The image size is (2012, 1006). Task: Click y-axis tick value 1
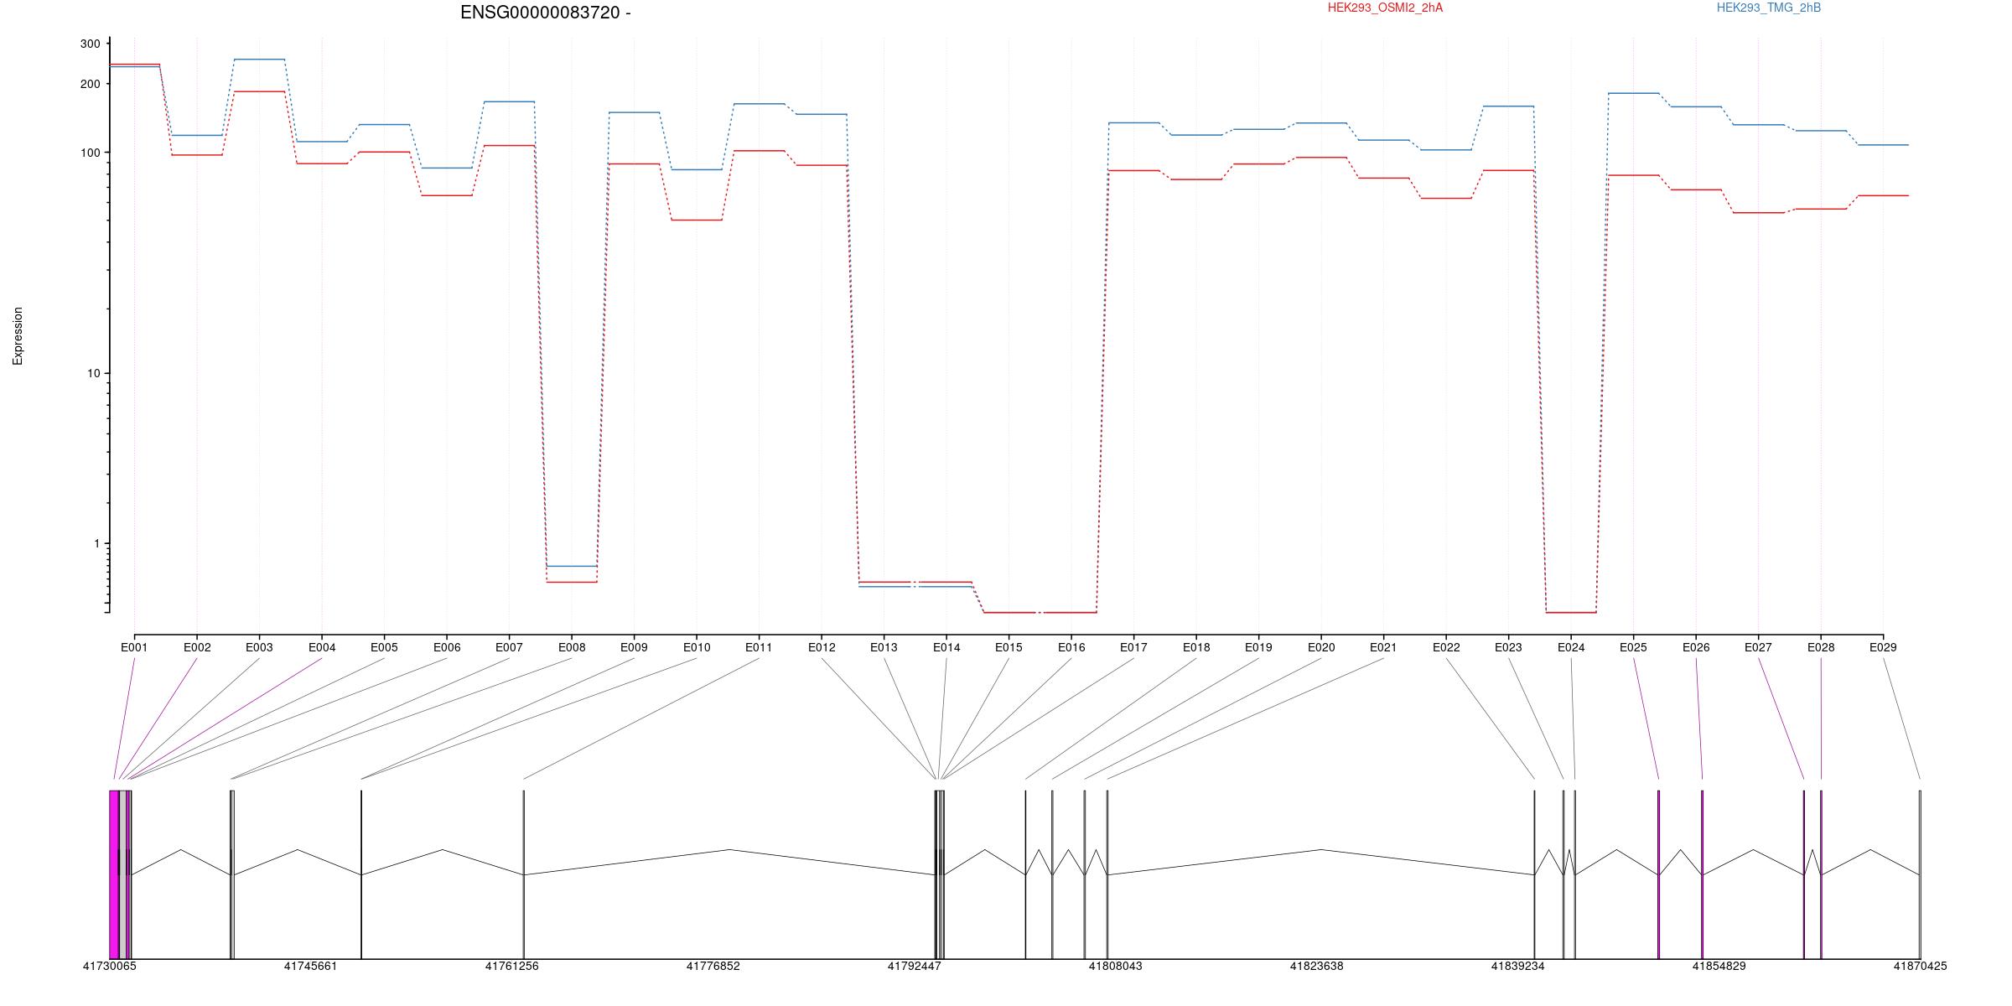click(96, 544)
